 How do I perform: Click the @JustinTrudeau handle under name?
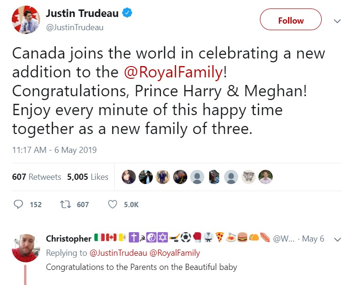(x=74, y=27)
